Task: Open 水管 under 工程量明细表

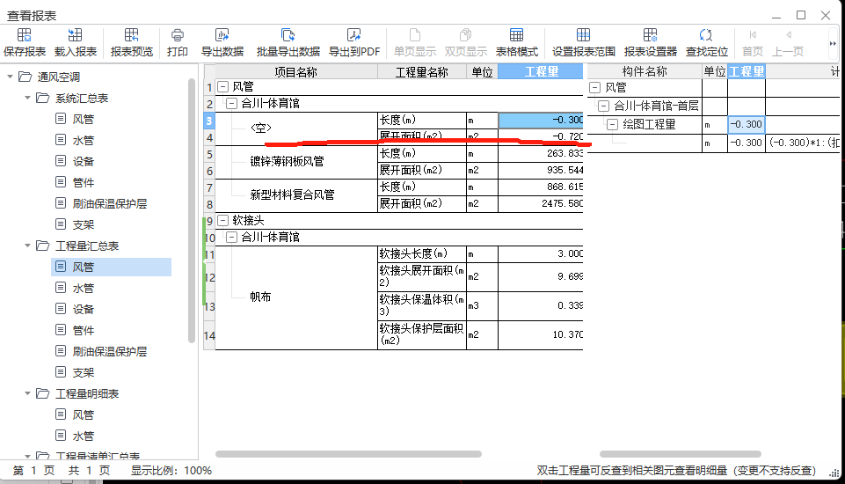Action: 83,436
